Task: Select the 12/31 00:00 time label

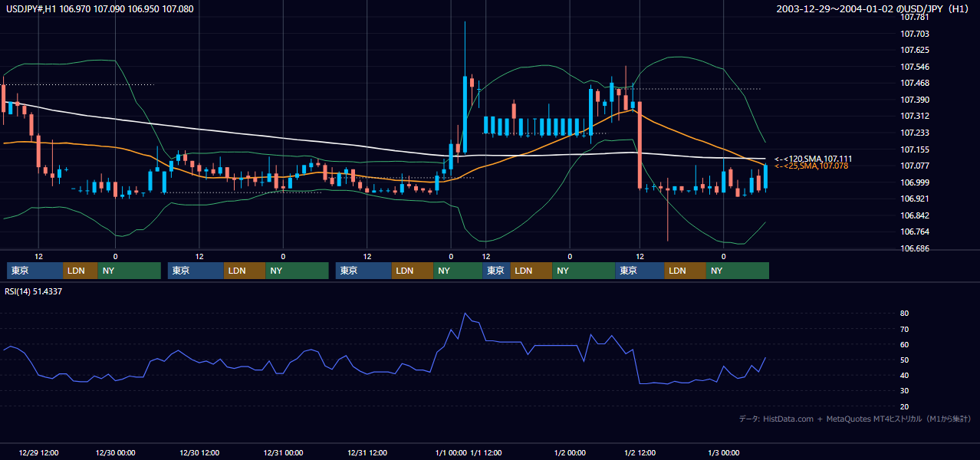Action: pos(283,452)
